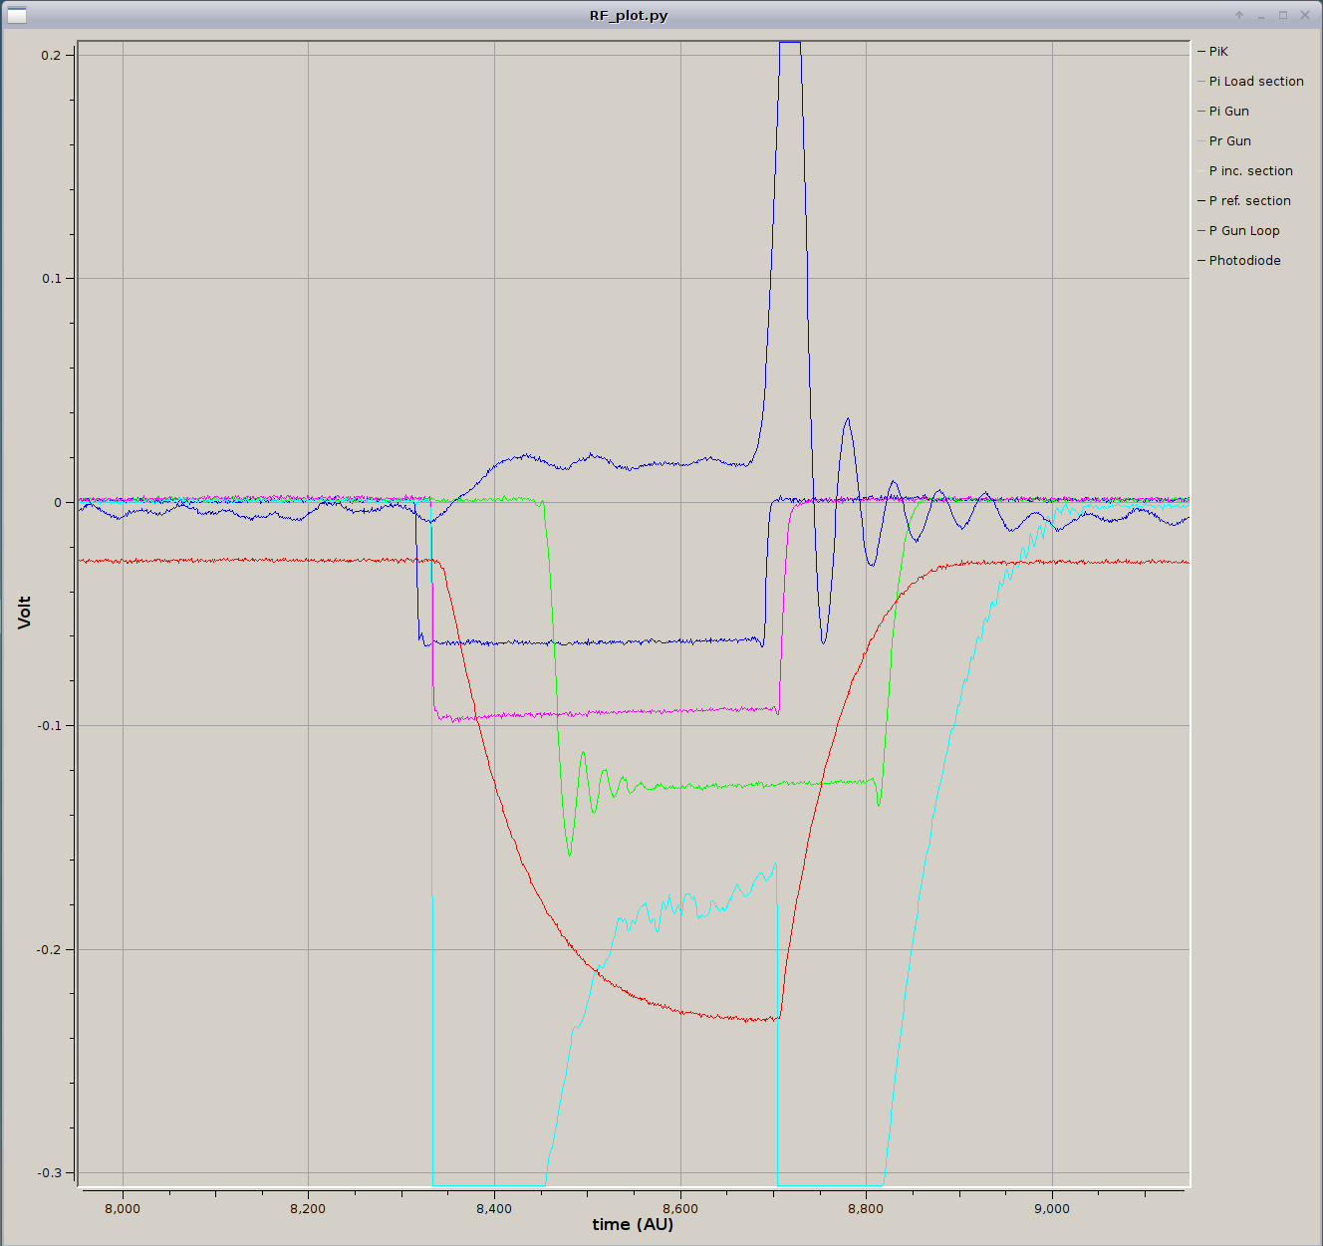The width and height of the screenshot is (1323, 1246).
Task: Click the time (AU) x-axis label
Action: pyautogui.click(x=633, y=1224)
